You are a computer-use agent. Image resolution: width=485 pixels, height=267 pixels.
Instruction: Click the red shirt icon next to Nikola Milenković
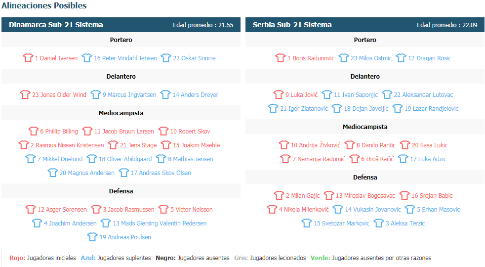(272, 209)
